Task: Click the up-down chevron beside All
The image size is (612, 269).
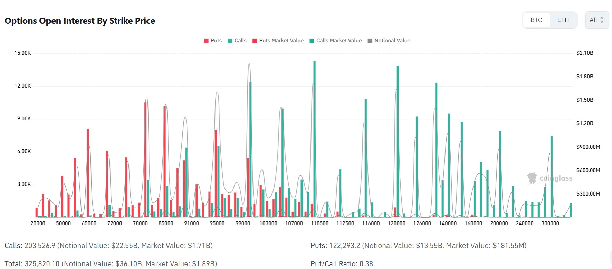Action: [x=602, y=20]
